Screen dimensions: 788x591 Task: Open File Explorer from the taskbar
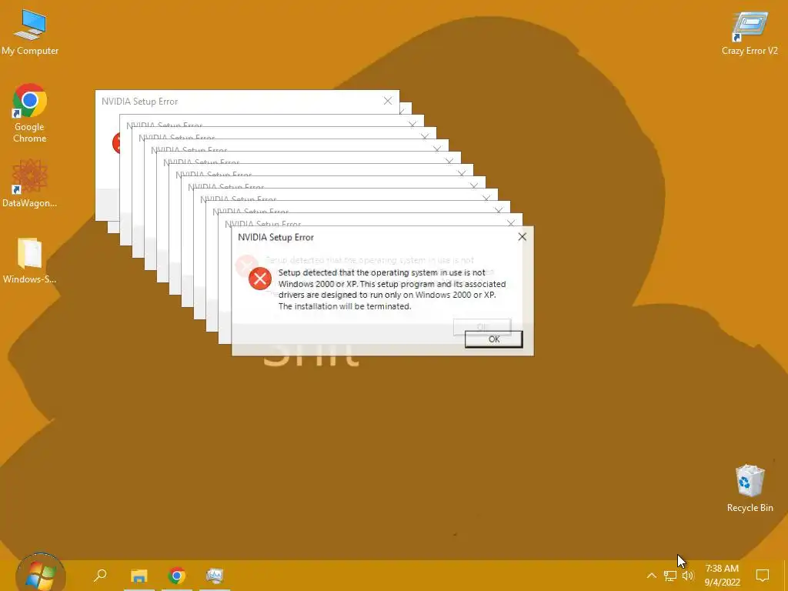tap(139, 576)
